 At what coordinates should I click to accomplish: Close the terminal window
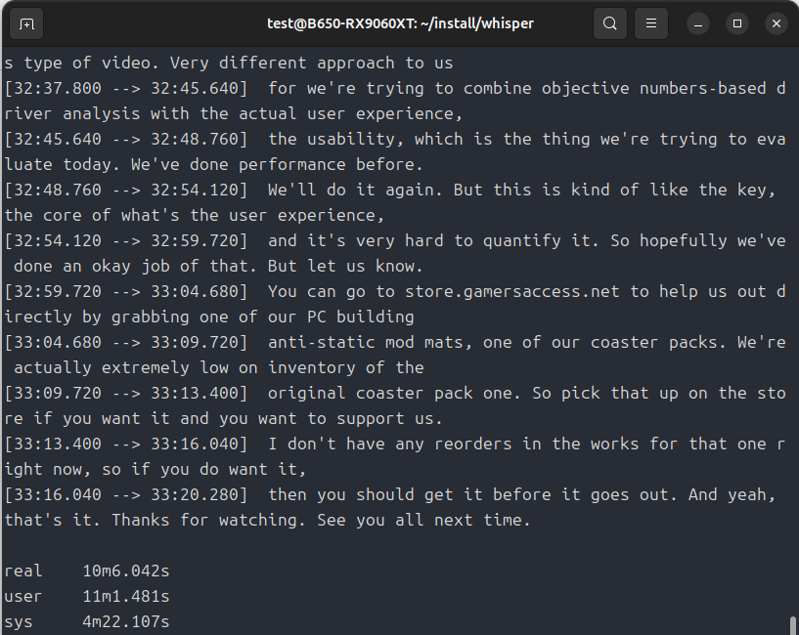pos(776,23)
